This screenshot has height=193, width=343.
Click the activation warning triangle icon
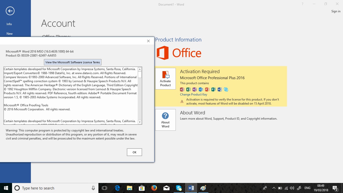[x=182, y=102]
